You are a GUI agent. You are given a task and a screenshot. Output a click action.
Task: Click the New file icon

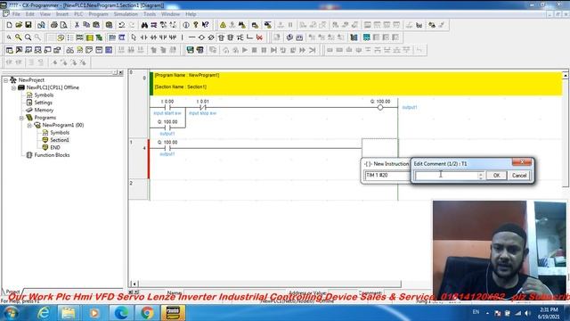coord(10,25)
